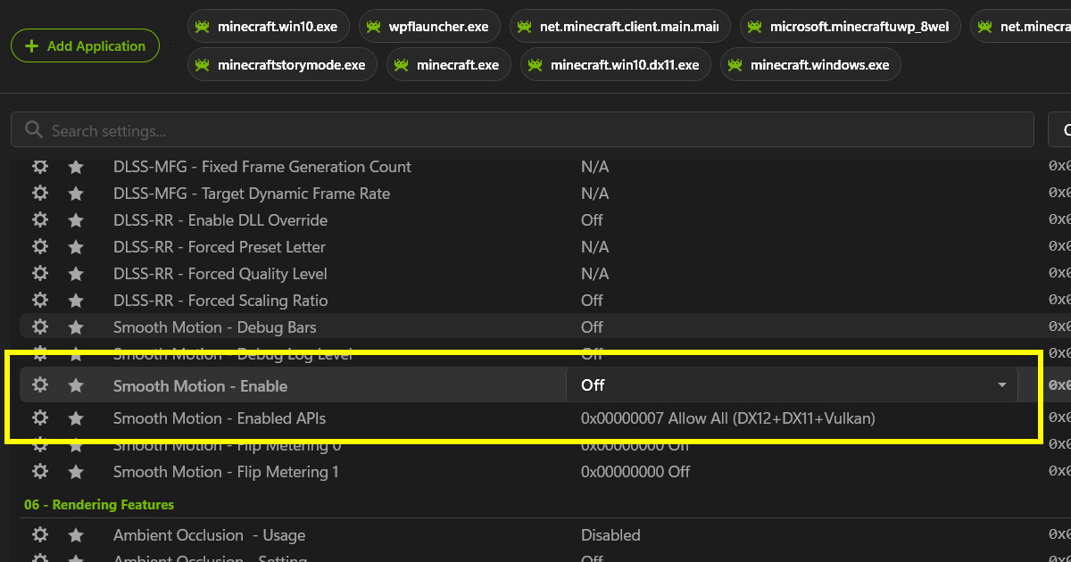Viewport: 1071px width, 562px height.
Task: Click the '06 - Rendering Features' section header
Action: pos(99,505)
